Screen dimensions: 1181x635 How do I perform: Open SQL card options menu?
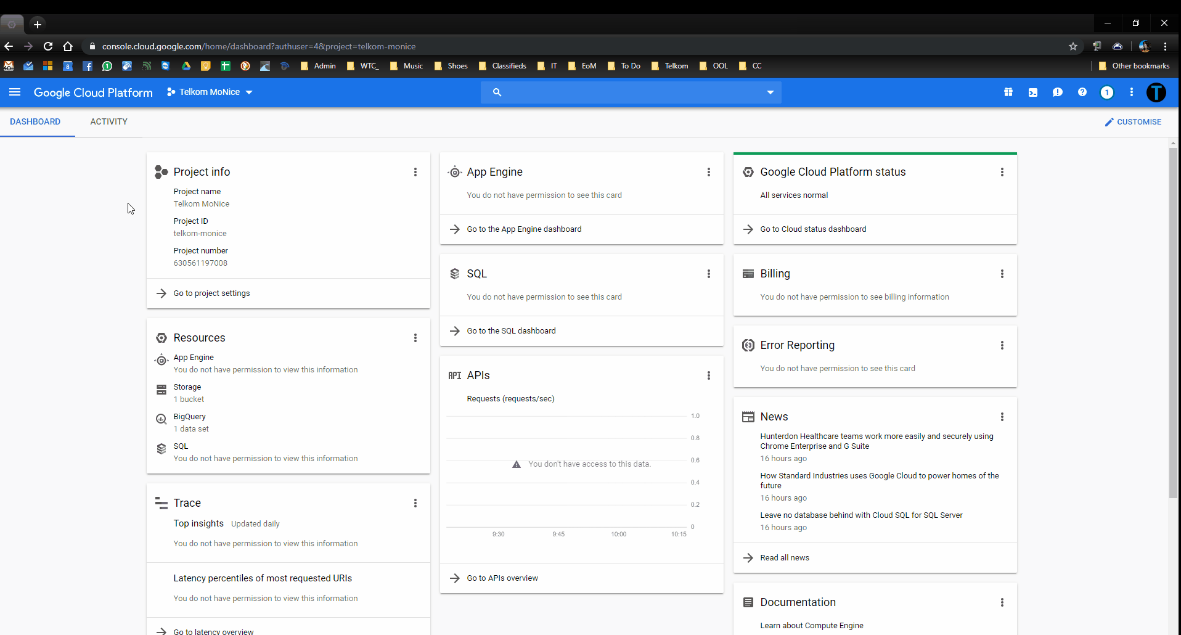click(x=709, y=274)
